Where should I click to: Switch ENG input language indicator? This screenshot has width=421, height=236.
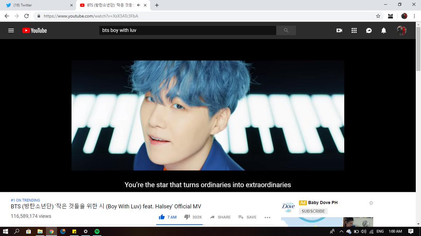pyautogui.click(x=380, y=231)
